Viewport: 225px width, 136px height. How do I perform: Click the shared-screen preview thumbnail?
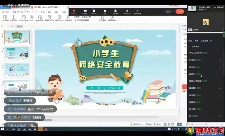[x=192, y=9]
